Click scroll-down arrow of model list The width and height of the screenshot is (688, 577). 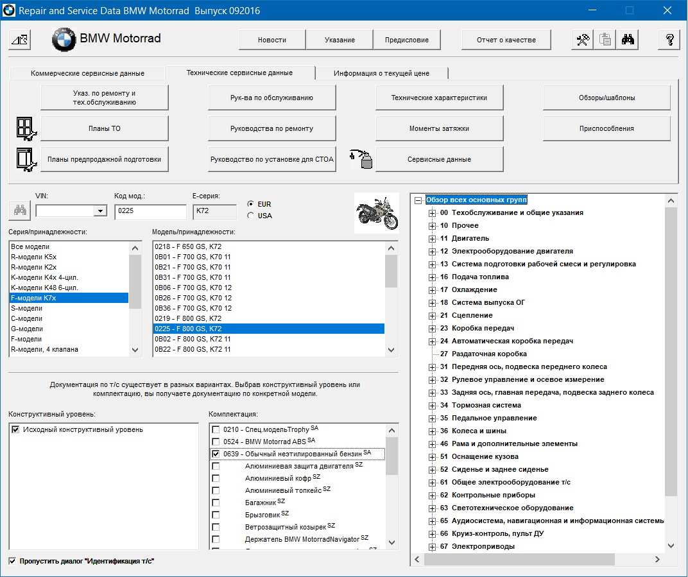coord(391,350)
